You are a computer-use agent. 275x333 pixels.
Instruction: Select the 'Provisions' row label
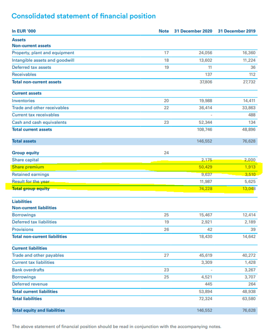pyautogui.click(x=22, y=229)
